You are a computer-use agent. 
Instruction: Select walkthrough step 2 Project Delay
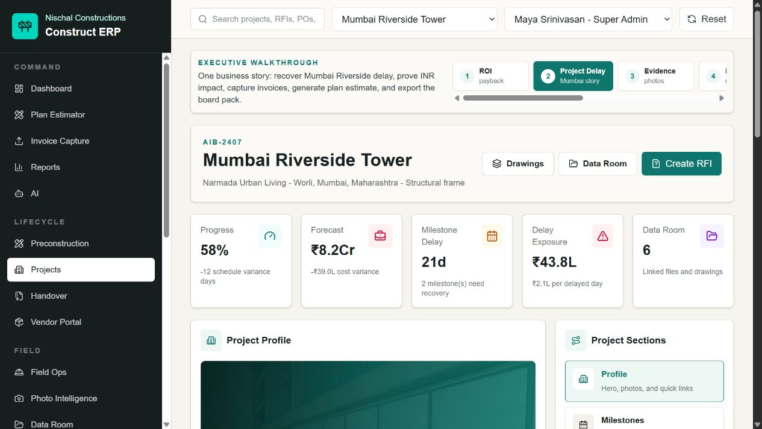click(x=573, y=76)
